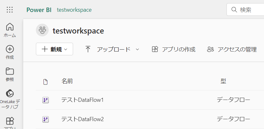Open アプリ in the left sidebar
The image size is (264, 129).
point(10,123)
